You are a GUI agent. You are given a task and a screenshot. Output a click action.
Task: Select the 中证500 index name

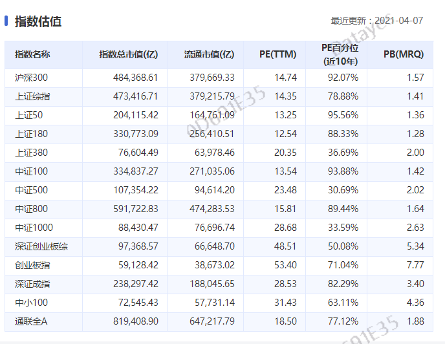(x=30, y=190)
